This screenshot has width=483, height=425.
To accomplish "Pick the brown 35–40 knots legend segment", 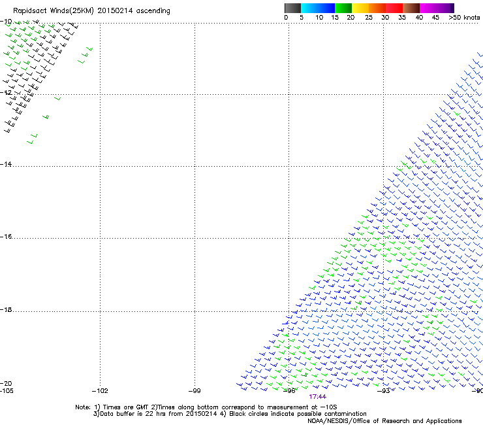I will tap(411, 8).
